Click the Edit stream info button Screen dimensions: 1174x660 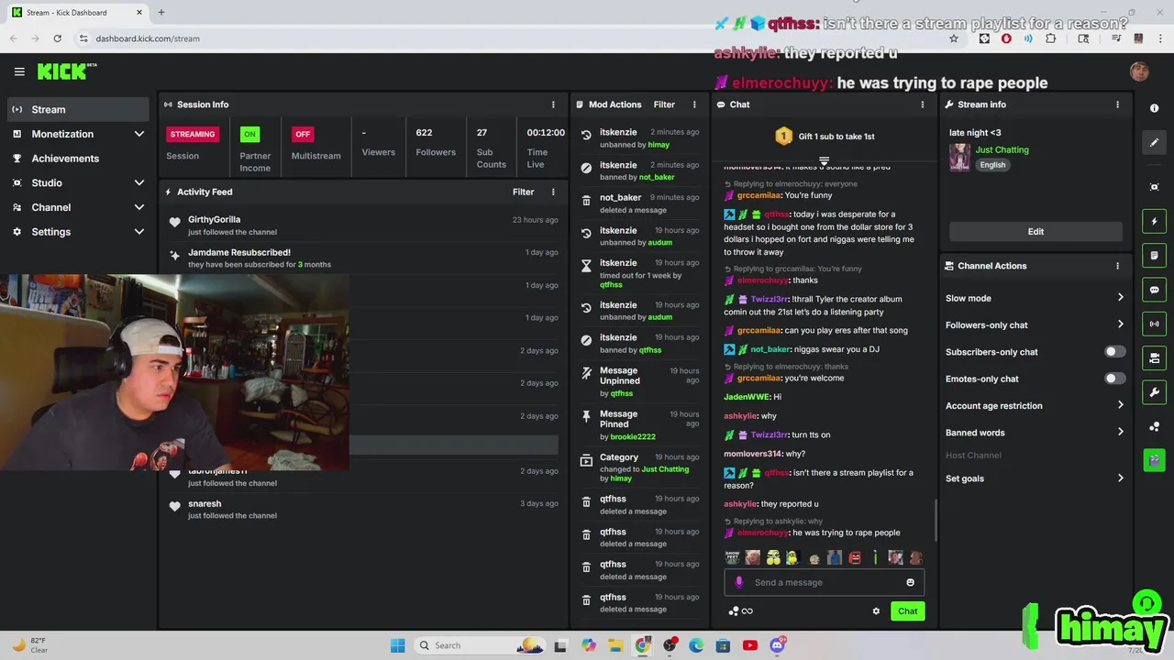1036,232
